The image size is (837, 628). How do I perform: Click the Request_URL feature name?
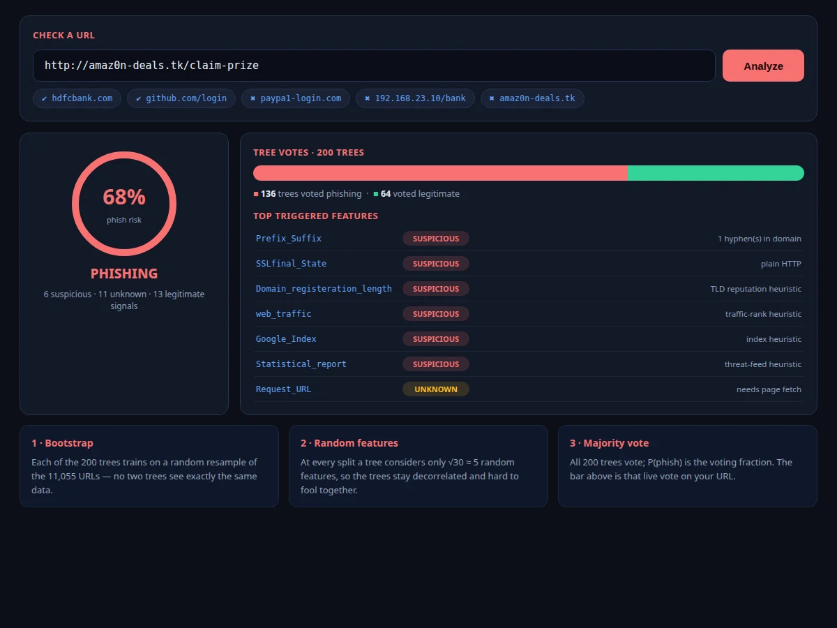tap(283, 389)
